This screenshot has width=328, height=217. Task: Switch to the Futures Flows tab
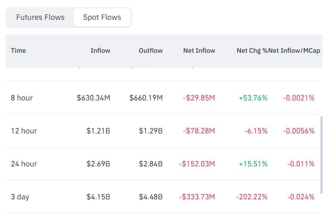pyautogui.click(x=40, y=17)
